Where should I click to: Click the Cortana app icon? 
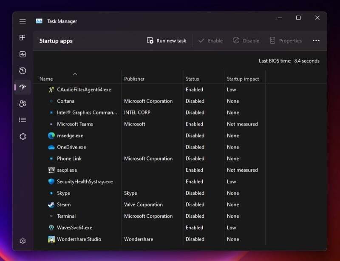click(51, 101)
